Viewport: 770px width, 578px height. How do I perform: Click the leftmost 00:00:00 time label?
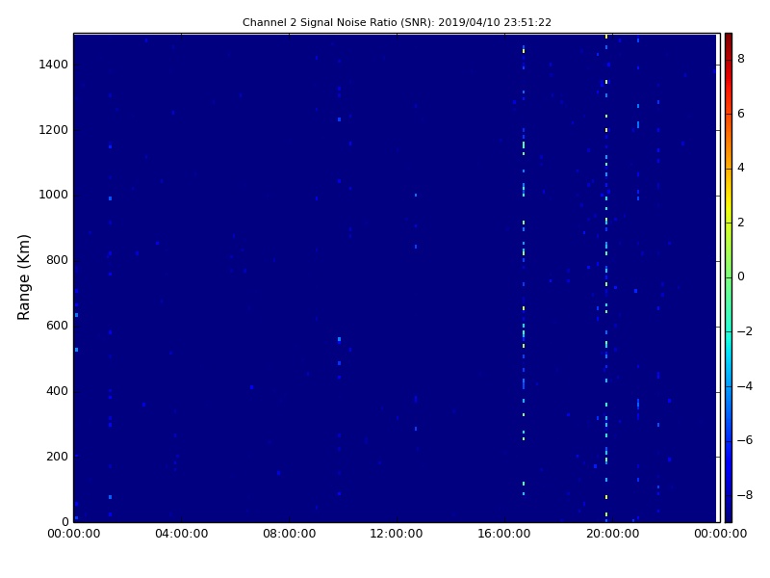74,534
